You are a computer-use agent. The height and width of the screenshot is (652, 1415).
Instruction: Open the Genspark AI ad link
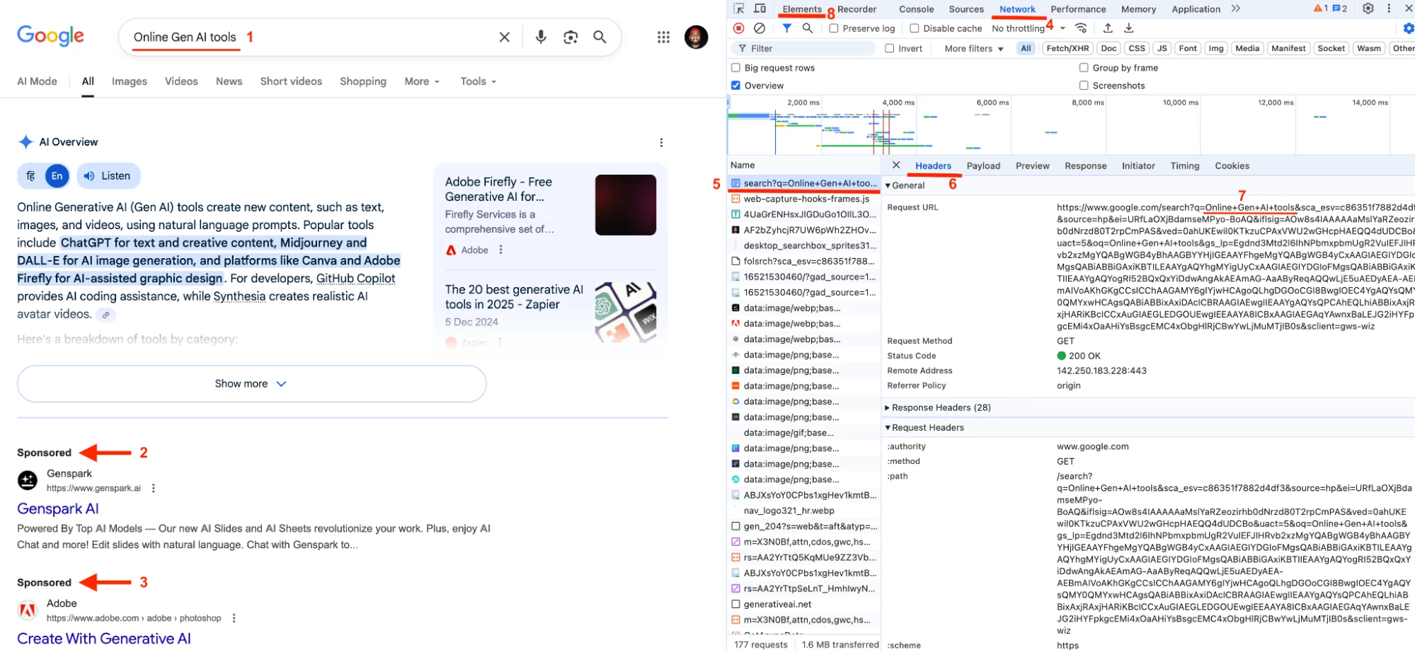(58, 508)
